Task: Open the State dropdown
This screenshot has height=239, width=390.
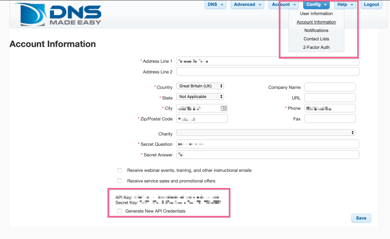Action: point(200,97)
